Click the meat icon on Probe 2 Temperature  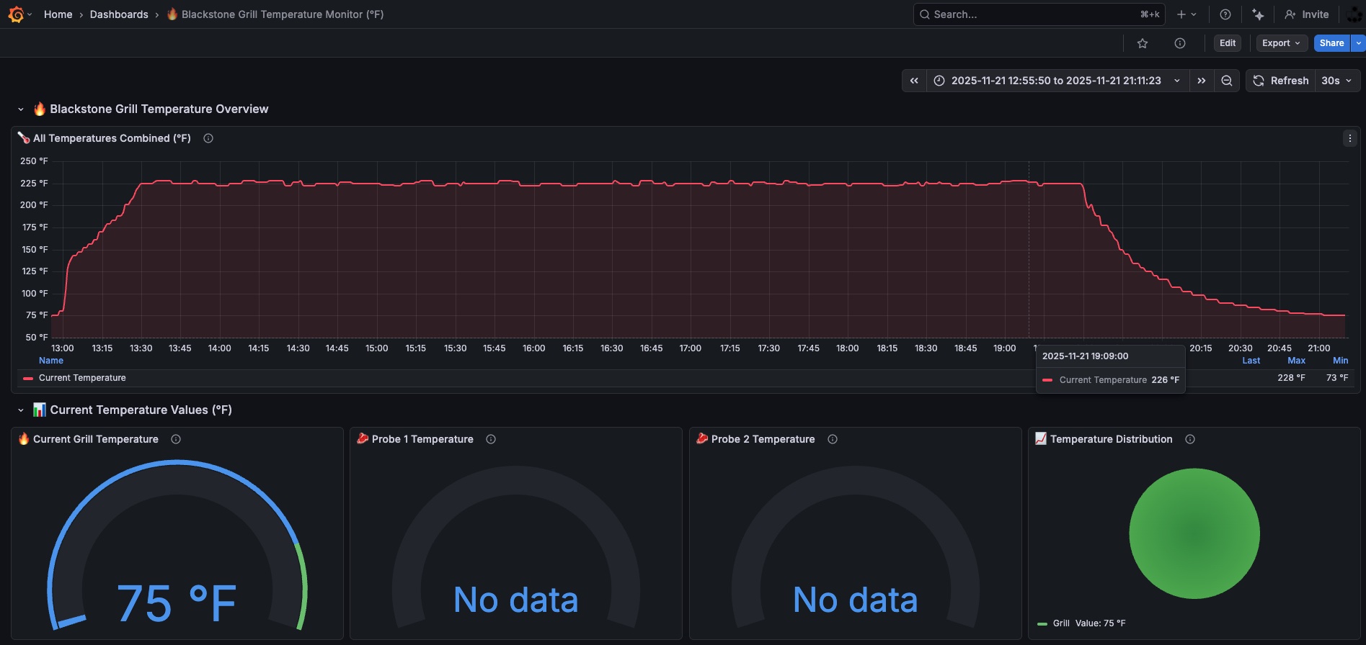click(702, 438)
